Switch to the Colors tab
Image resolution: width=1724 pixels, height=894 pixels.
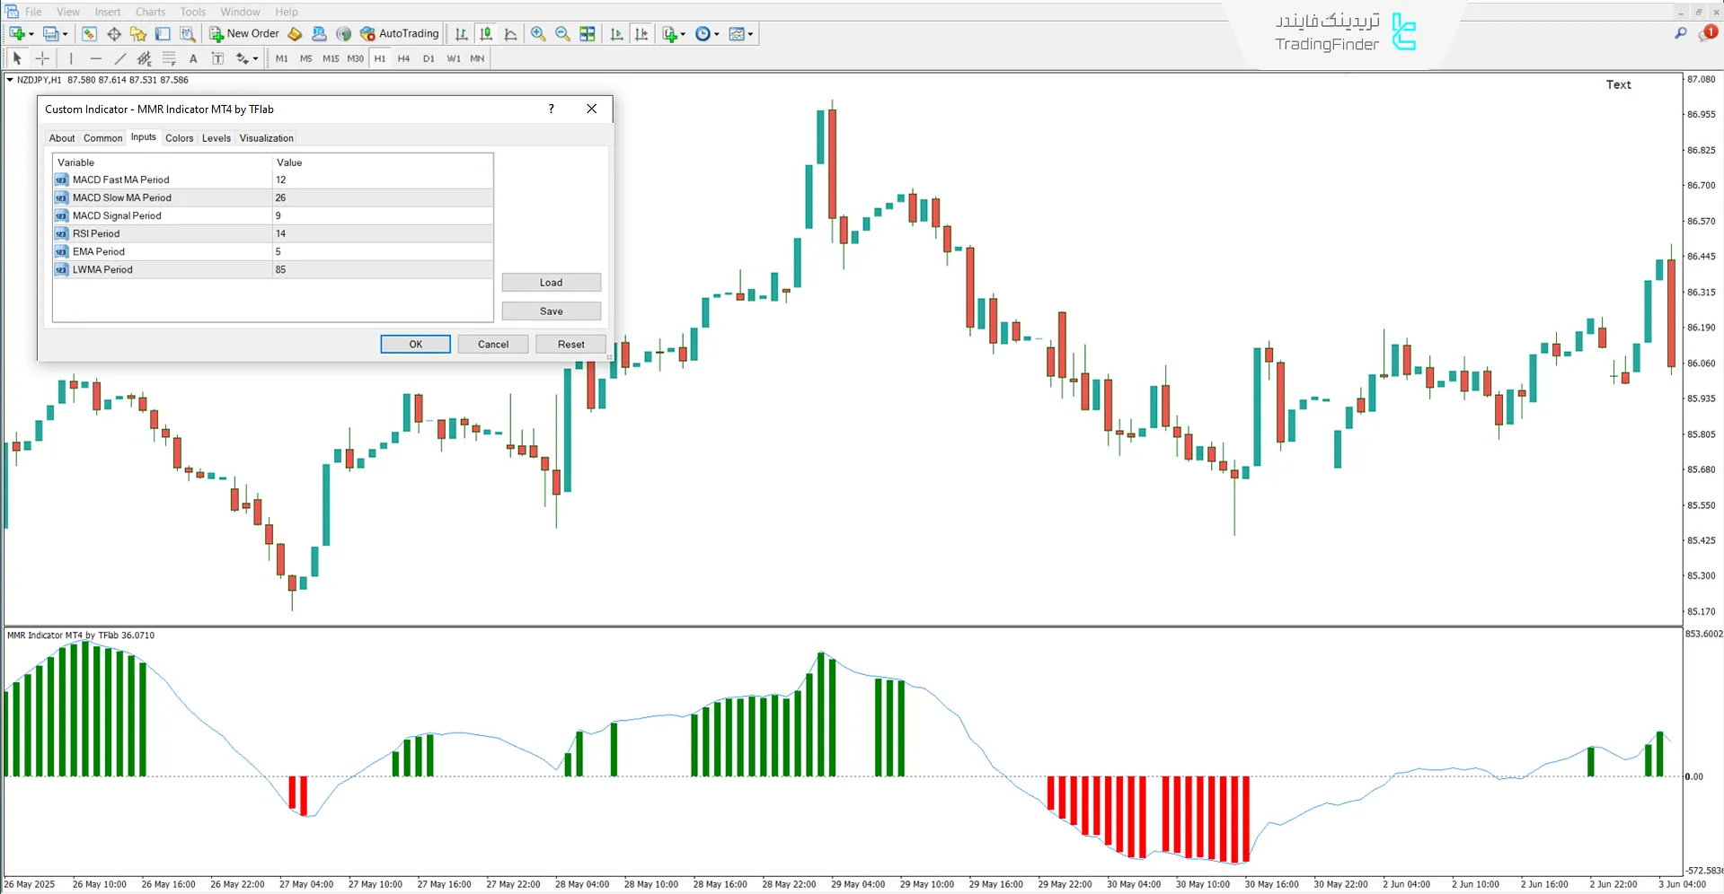pyautogui.click(x=179, y=137)
